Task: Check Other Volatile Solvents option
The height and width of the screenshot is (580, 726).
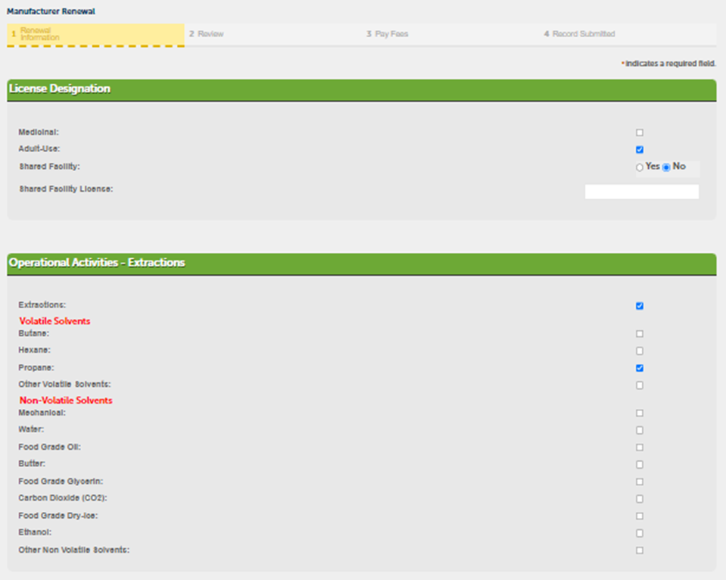Action: [640, 385]
